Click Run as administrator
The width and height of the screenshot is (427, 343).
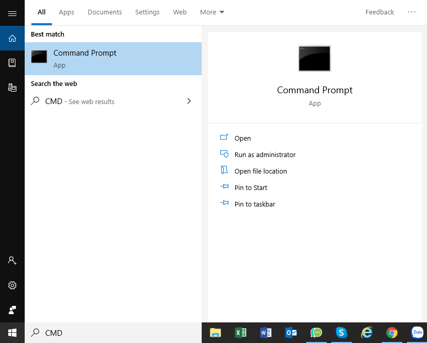pyautogui.click(x=264, y=155)
